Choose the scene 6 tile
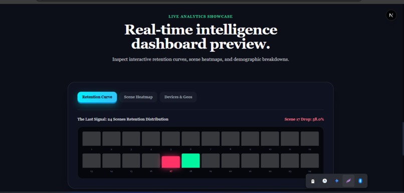The image size is (404, 193). pos(190,139)
